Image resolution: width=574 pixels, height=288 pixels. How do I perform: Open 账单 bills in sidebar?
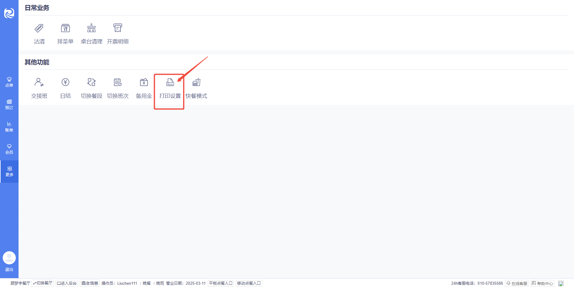(x=9, y=127)
